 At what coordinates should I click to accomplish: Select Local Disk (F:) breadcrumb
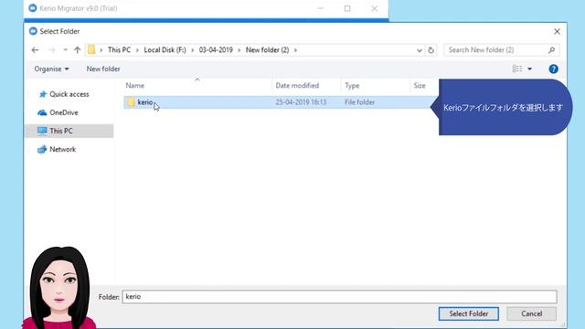[165, 50]
